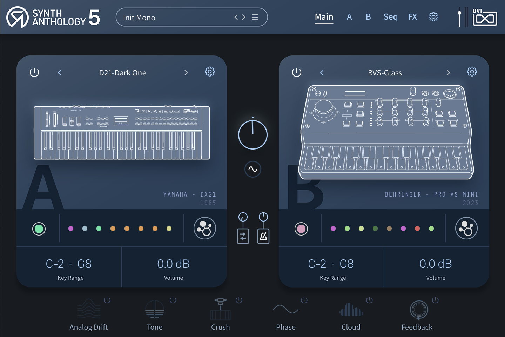Toggle layer A power button
The height and width of the screenshot is (337, 505).
coord(34,72)
